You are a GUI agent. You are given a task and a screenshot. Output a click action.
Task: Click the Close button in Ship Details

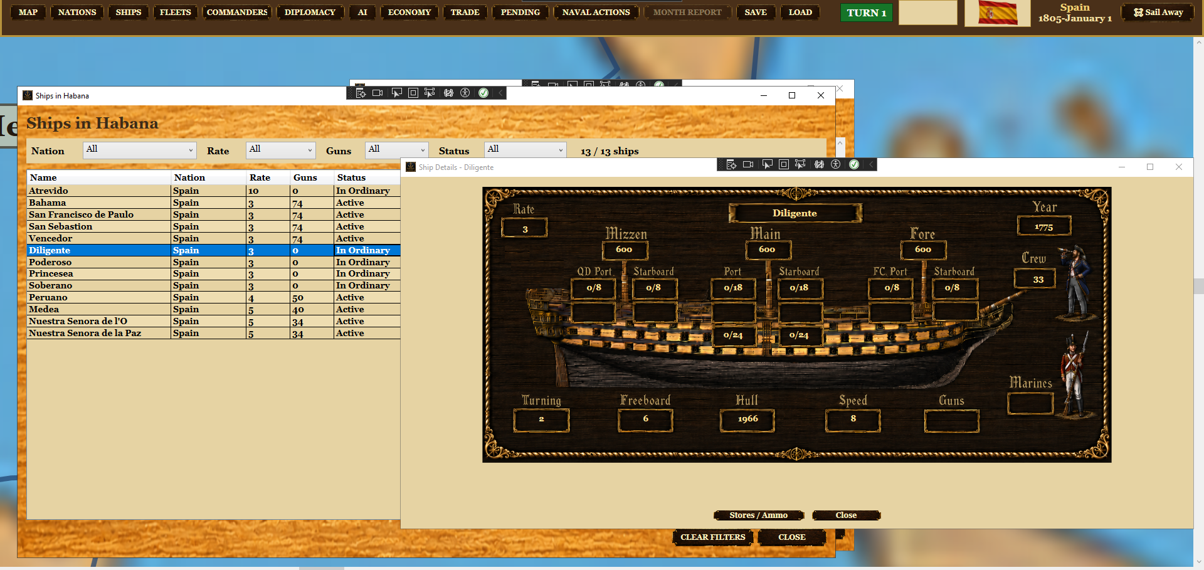[846, 515]
